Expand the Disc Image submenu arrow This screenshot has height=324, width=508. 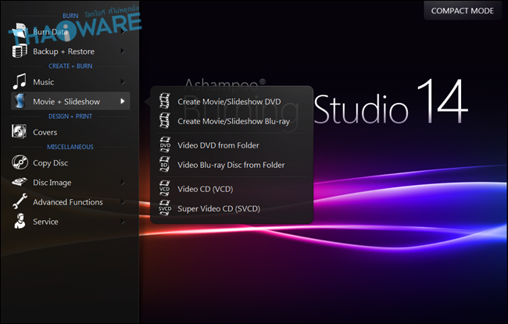[x=123, y=182]
